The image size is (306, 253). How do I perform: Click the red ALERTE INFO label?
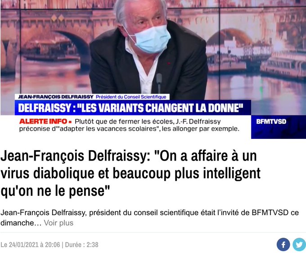tap(43, 121)
